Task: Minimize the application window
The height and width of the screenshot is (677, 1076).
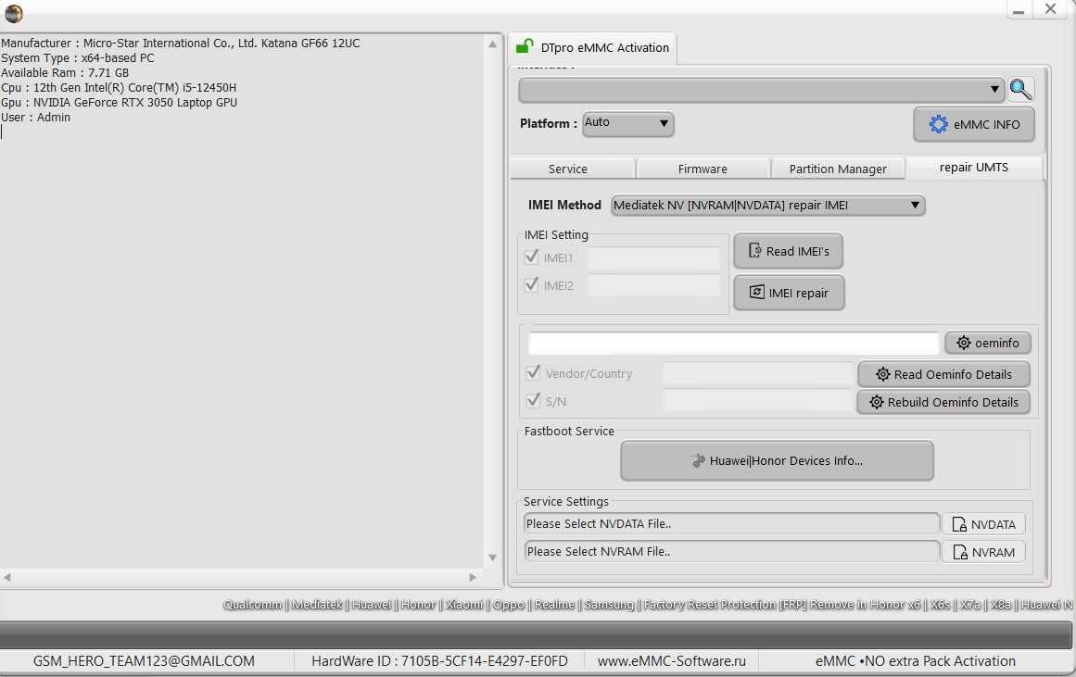Action: point(1019,9)
